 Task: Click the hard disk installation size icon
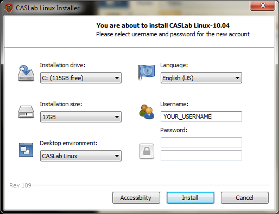coord(26,112)
